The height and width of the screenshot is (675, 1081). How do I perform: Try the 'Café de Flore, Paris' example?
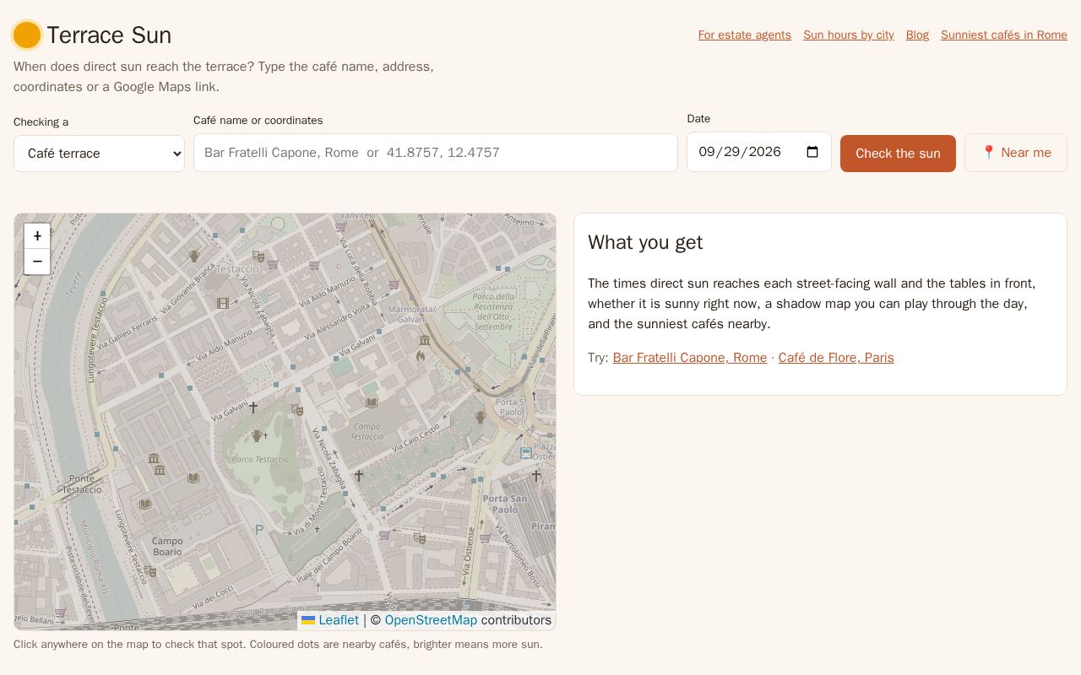tap(836, 358)
